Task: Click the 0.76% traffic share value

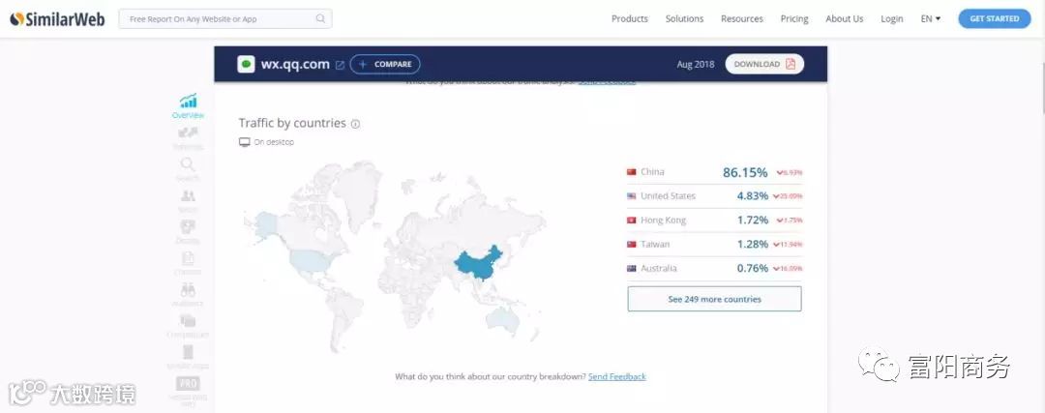Action: tap(753, 269)
